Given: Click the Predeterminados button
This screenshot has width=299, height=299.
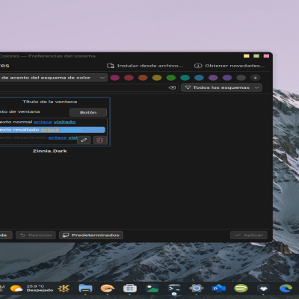Looking at the screenshot, I should pos(91,235).
